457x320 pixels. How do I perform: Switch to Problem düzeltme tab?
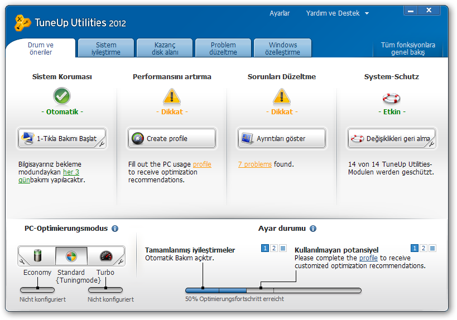point(223,49)
